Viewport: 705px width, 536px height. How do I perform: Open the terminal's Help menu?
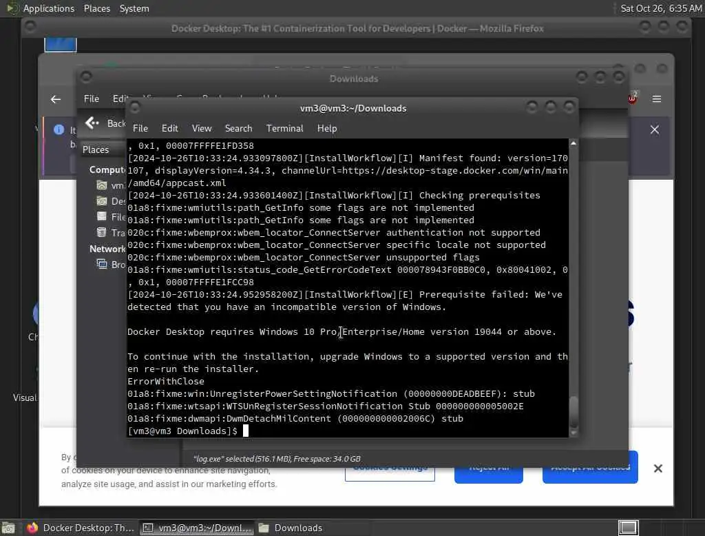327,128
